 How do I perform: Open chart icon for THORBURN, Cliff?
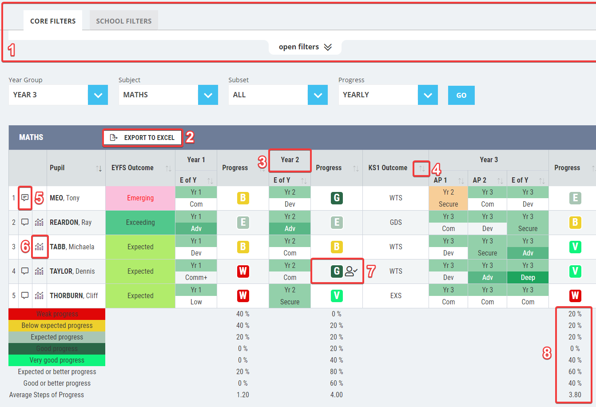tap(39, 295)
